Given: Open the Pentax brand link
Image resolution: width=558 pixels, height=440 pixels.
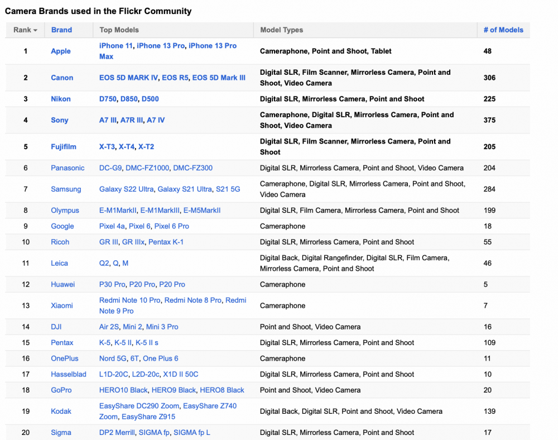Looking at the screenshot, I should point(62,342).
